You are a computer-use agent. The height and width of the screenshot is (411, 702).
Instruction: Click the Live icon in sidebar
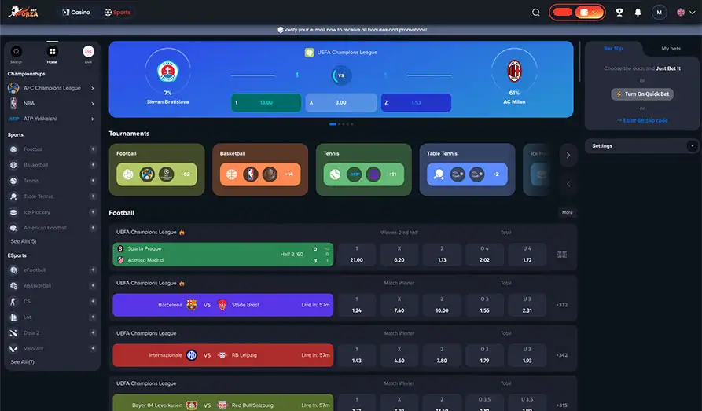tap(88, 52)
